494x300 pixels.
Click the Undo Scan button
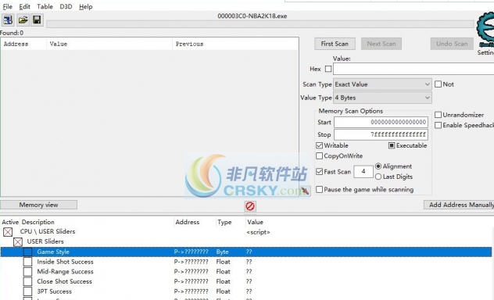coord(452,44)
